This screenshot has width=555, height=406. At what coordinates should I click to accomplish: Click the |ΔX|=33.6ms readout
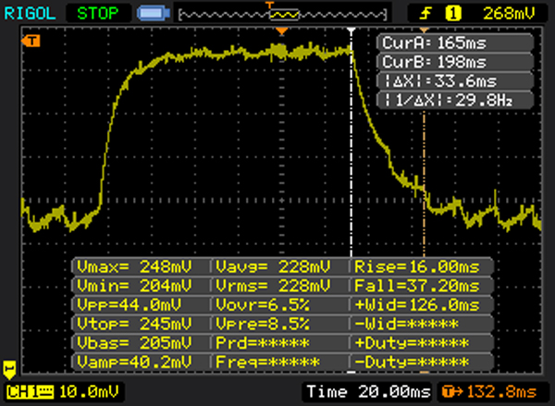pyautogui.click(x=455, y=81)
